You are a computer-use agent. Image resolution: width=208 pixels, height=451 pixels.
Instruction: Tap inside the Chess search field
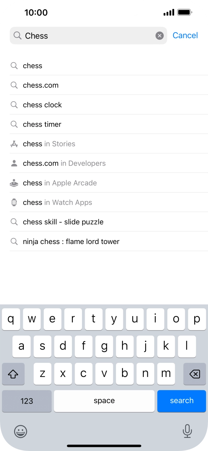pos(84,35)
